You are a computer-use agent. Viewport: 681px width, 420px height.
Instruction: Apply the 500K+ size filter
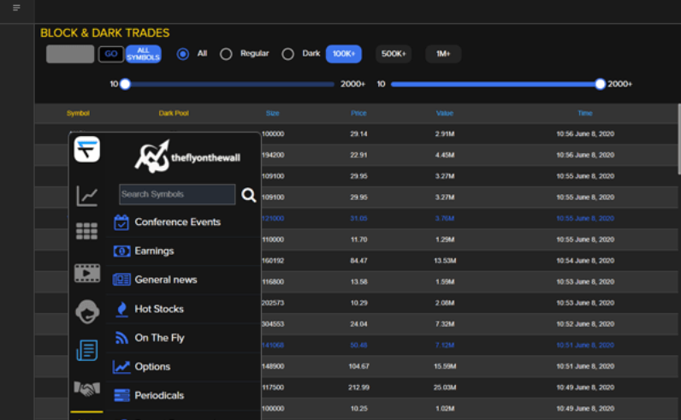point(394,54)
